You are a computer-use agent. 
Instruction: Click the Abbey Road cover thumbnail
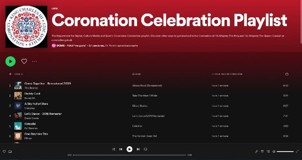[18, 86]
